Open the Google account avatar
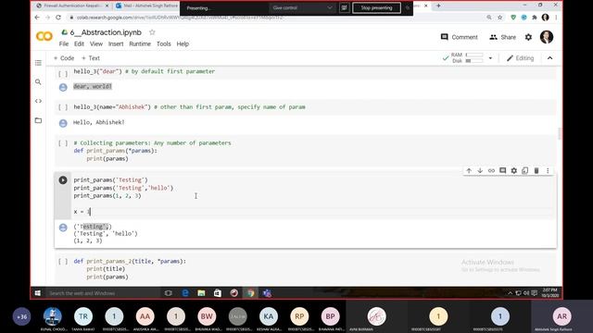This screenshot has width=593, height=333. (547, 37)
